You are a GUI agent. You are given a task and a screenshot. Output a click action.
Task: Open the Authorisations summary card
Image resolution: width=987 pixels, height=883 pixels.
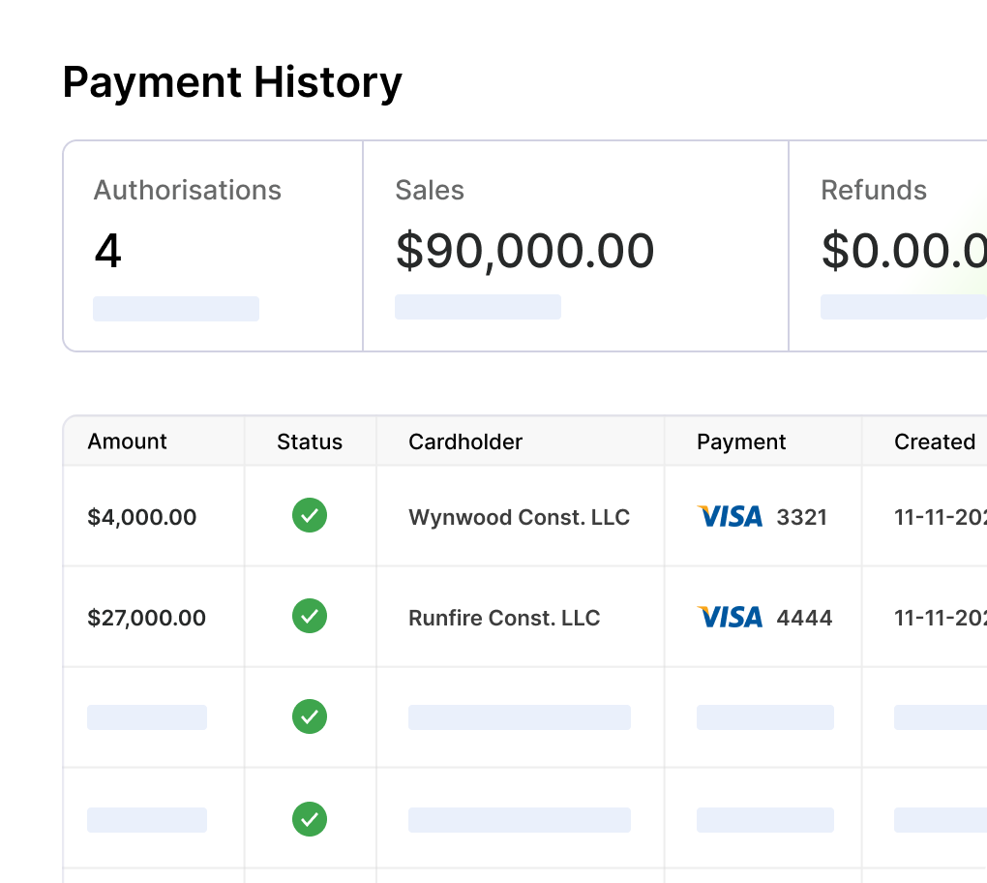[213, 246]
